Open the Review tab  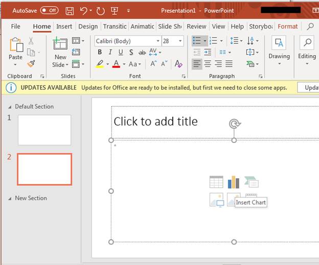(196, 27)
